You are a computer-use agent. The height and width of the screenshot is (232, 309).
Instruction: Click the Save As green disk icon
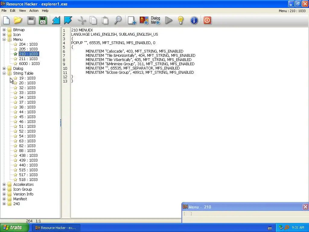(x=43, y=20)
